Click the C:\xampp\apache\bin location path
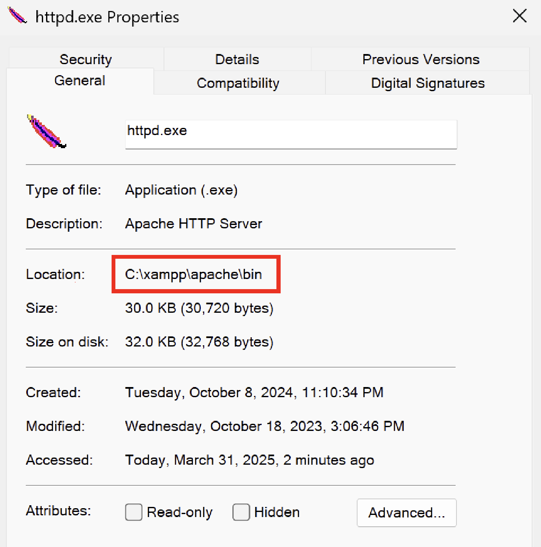This screenshot has width=541, height=547. coord(194,274)
